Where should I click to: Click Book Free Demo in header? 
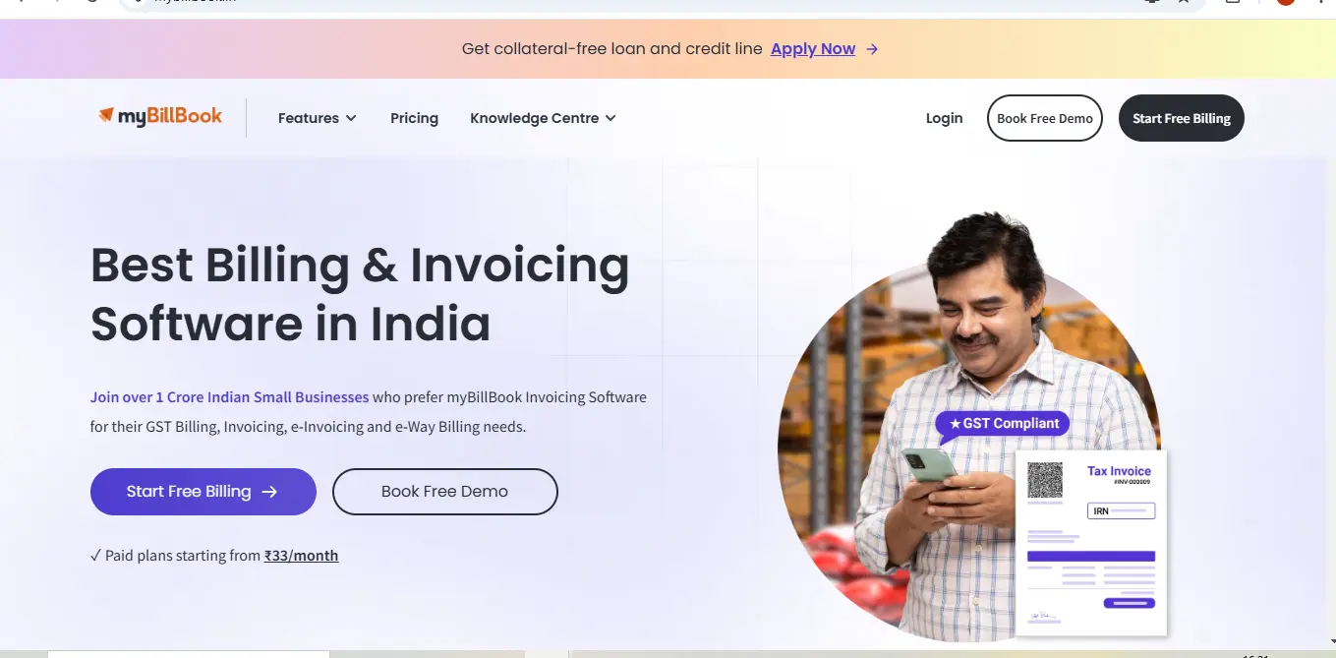click(x=1045, y=118)
